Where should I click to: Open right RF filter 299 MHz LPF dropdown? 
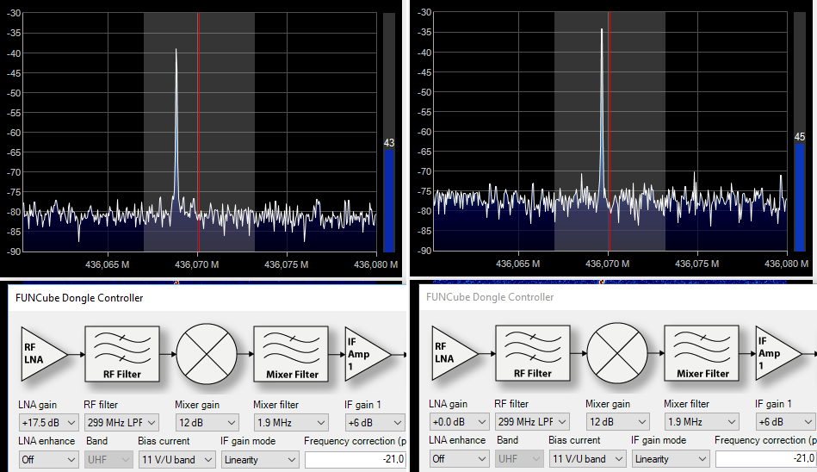pos(532,421)
